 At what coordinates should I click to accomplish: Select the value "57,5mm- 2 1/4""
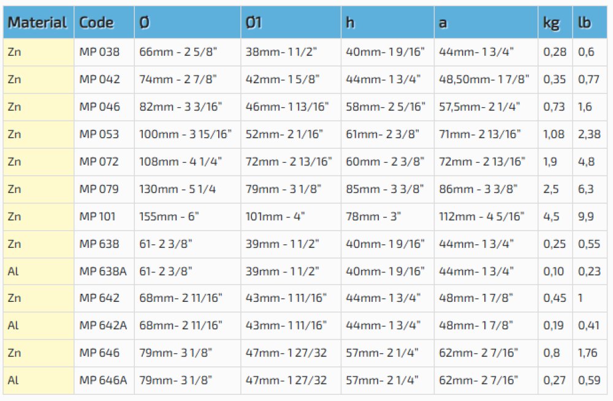pos(479,107)
